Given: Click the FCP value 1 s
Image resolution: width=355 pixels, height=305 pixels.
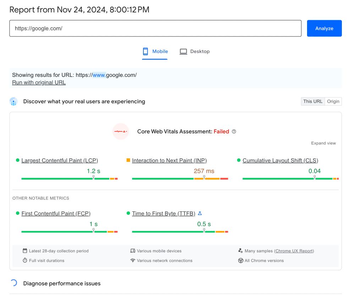Looking at the screenshot, I should click(x=93, y=224).
